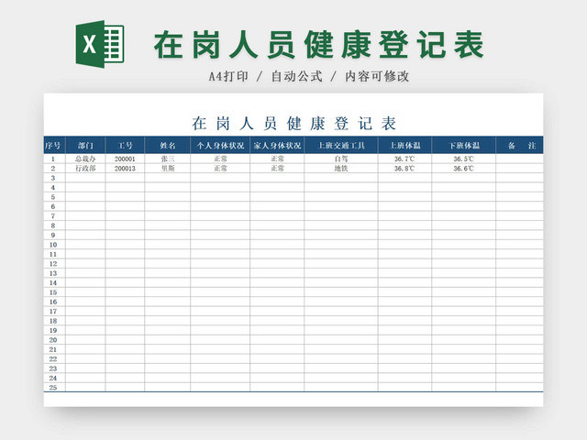
Task: Click the sequence number 10 cell
Action: pyautogui.click(x=53, y=245)
